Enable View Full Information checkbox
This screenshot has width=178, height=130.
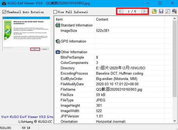(x=55, y=12)
